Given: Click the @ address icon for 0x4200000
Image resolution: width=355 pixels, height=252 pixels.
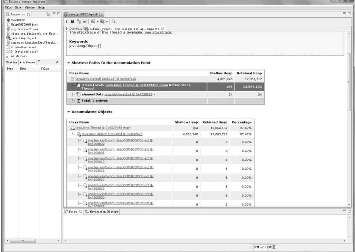Looking at the screenshot, I should point(8,20).
